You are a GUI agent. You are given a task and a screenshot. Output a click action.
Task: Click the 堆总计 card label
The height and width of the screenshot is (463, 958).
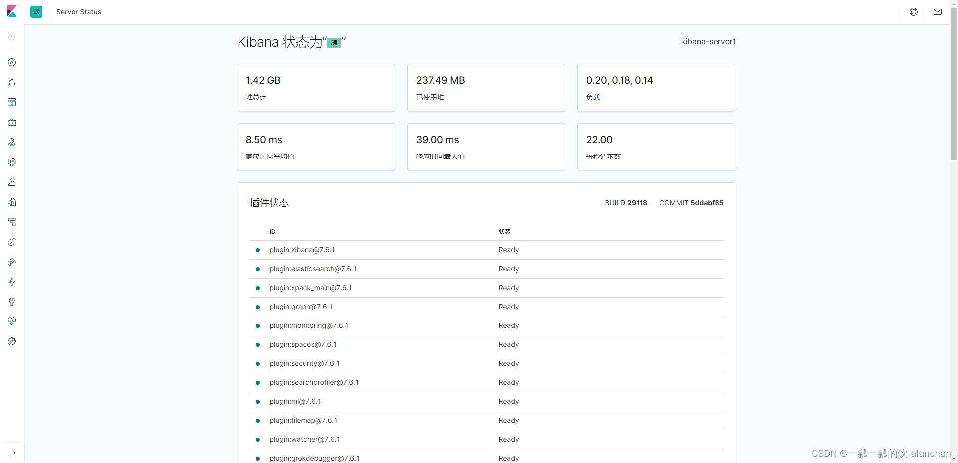pos(256,97)
